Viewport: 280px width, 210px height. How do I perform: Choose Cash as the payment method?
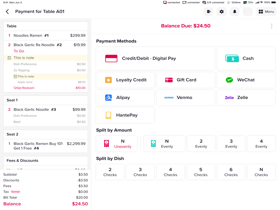(x=246, y=58)
